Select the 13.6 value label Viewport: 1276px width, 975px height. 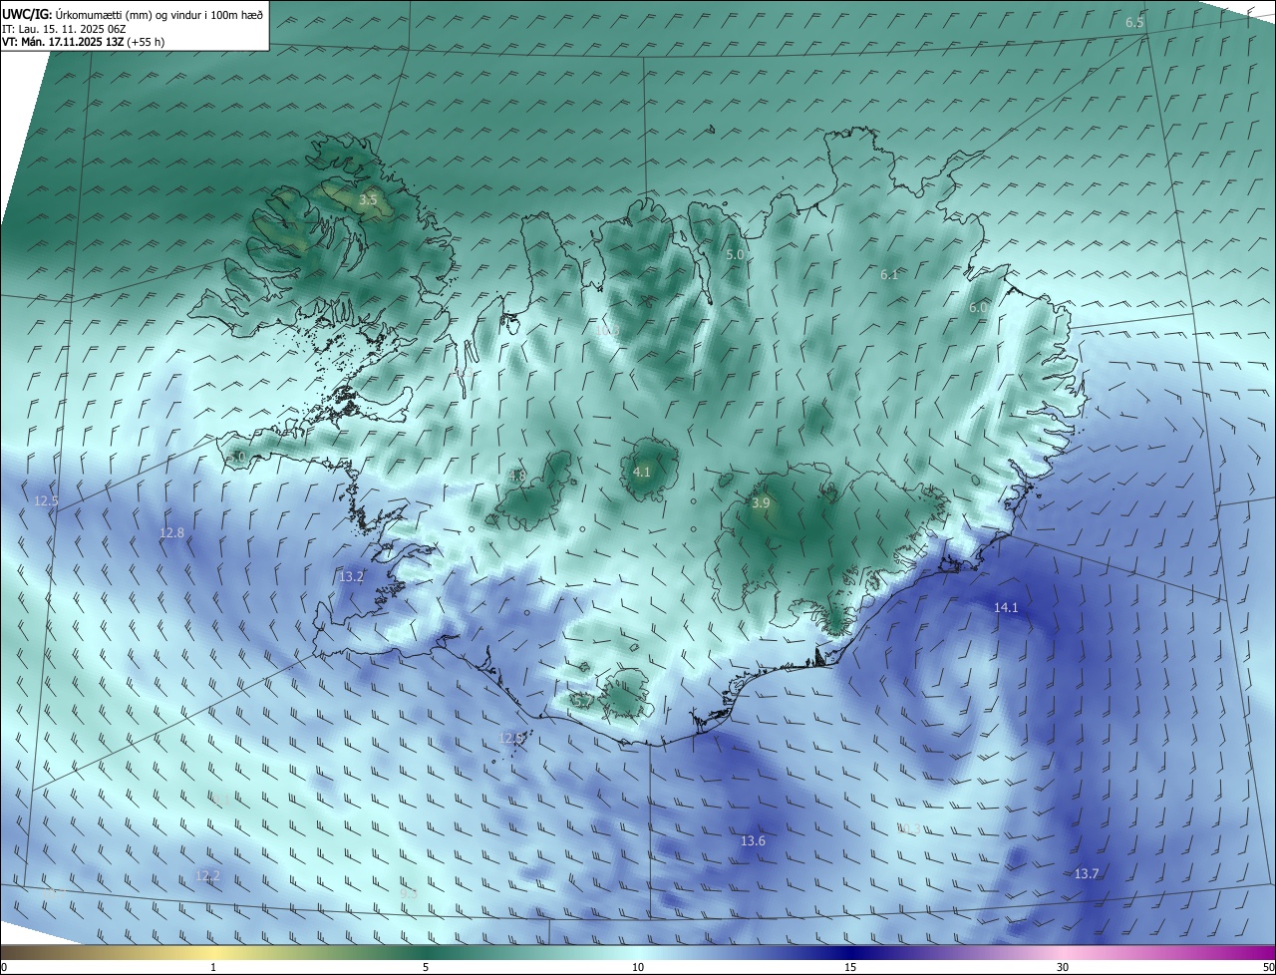(754, 841)
